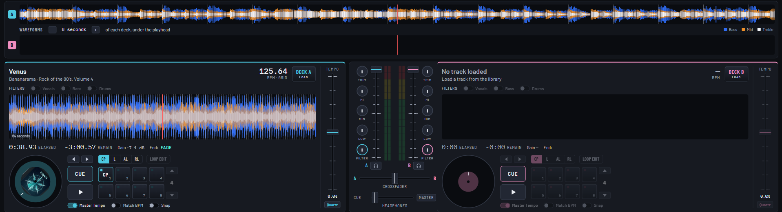Click Deck B MID EQ knob
This screenshot has height=212, width=782.
tap(427, 110)
